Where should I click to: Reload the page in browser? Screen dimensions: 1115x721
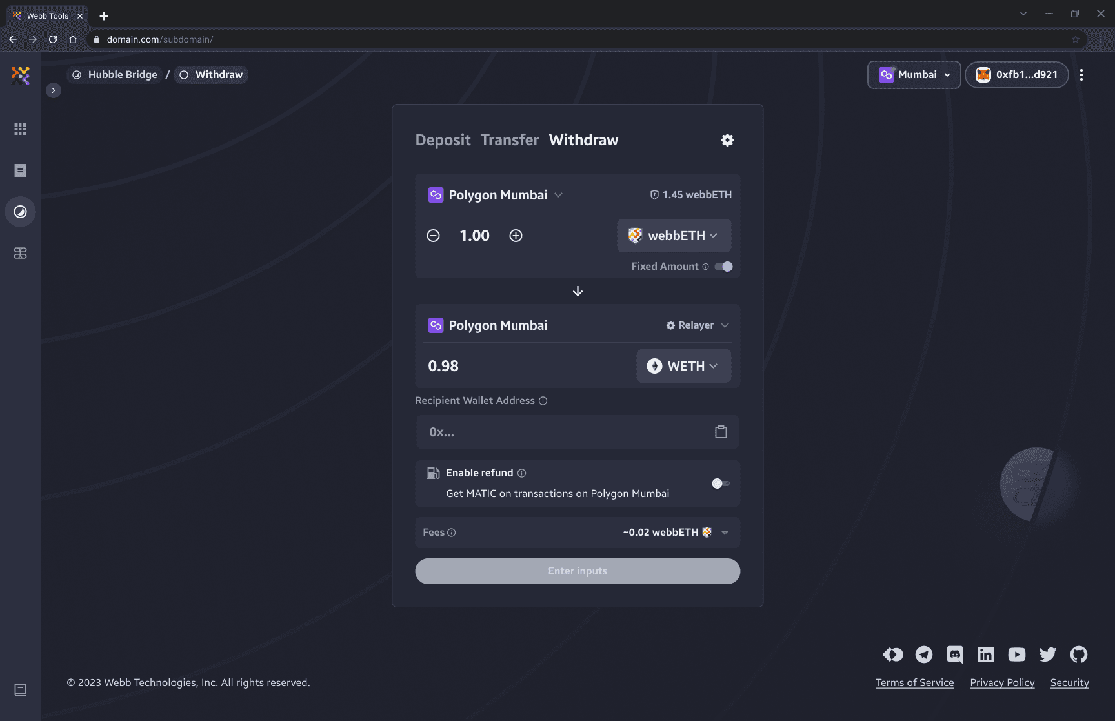point(53,39)
